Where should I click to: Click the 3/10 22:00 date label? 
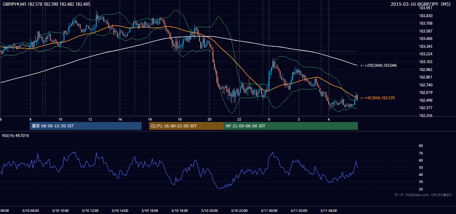239,211
